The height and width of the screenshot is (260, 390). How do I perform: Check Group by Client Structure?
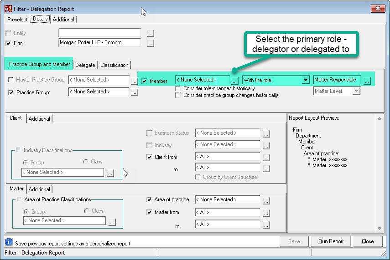click(x=198, y=177)
